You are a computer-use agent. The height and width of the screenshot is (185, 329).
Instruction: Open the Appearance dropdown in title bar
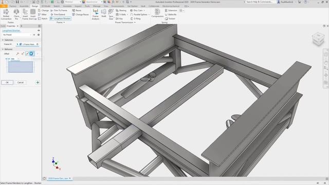tap(94, 2)
